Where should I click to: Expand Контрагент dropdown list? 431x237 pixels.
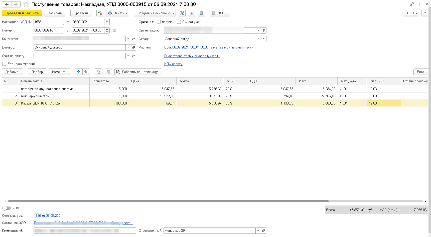(128, 39)
